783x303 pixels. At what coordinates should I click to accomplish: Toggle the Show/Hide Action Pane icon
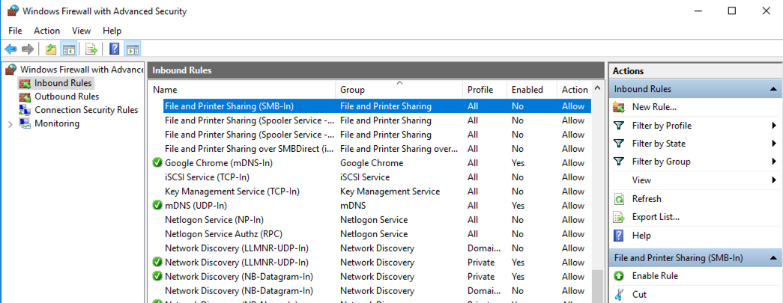click(133, 49)
